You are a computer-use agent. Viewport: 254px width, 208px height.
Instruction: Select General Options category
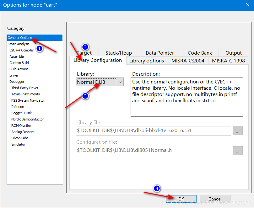point(35,38)
